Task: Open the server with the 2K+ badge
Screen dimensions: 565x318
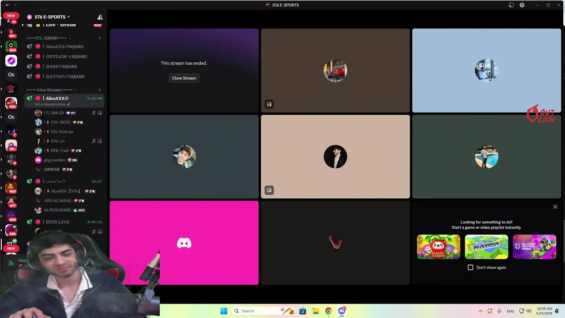Action: (11, 32)
